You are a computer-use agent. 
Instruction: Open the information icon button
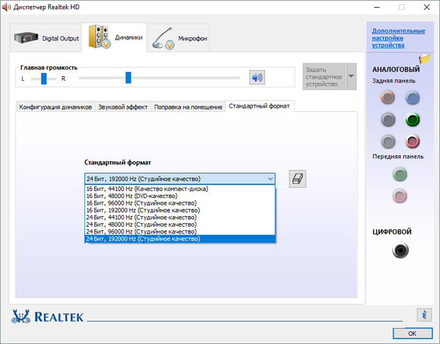[x=424, y=315]
